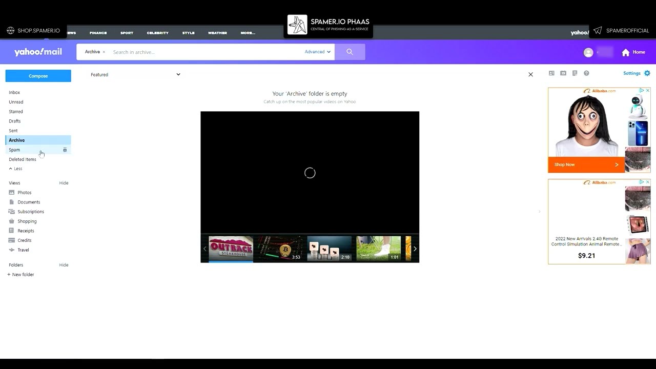Click the Settings text link

tap(631, 73)
